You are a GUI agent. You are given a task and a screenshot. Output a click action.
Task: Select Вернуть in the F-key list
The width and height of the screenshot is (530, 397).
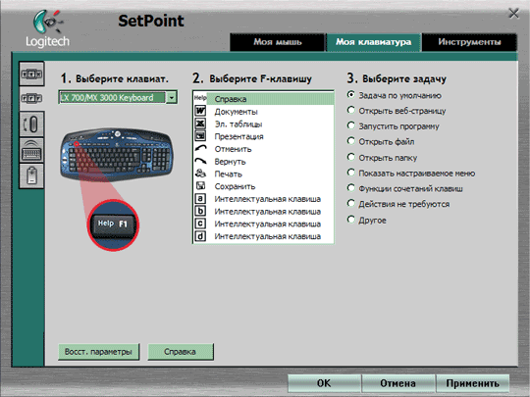(263, 162)
